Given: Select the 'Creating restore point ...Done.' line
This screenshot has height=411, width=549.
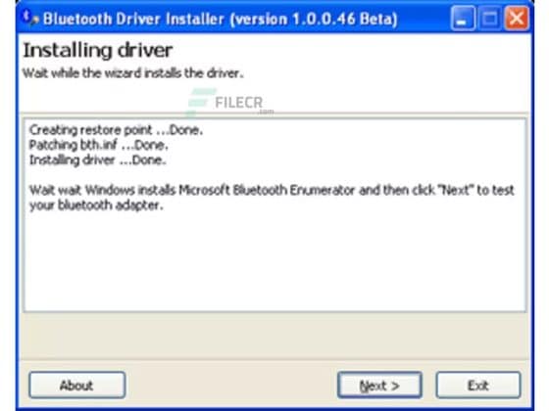Looking at the screenshot, I should tap(116, 130).
